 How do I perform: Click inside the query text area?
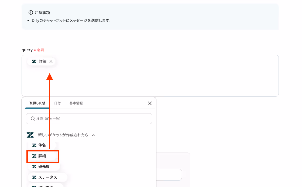coord(150,76)
